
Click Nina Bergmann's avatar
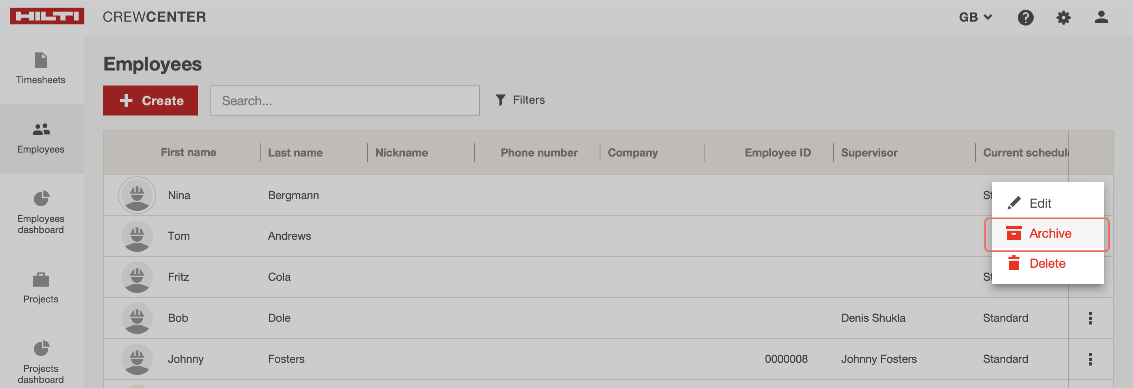[x=137, y=195]
